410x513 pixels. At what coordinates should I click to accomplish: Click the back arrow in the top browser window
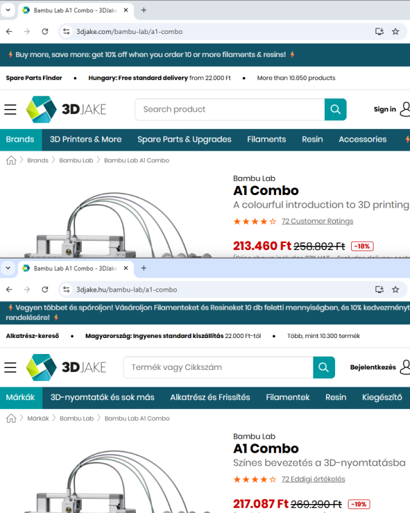coord(9,31)
